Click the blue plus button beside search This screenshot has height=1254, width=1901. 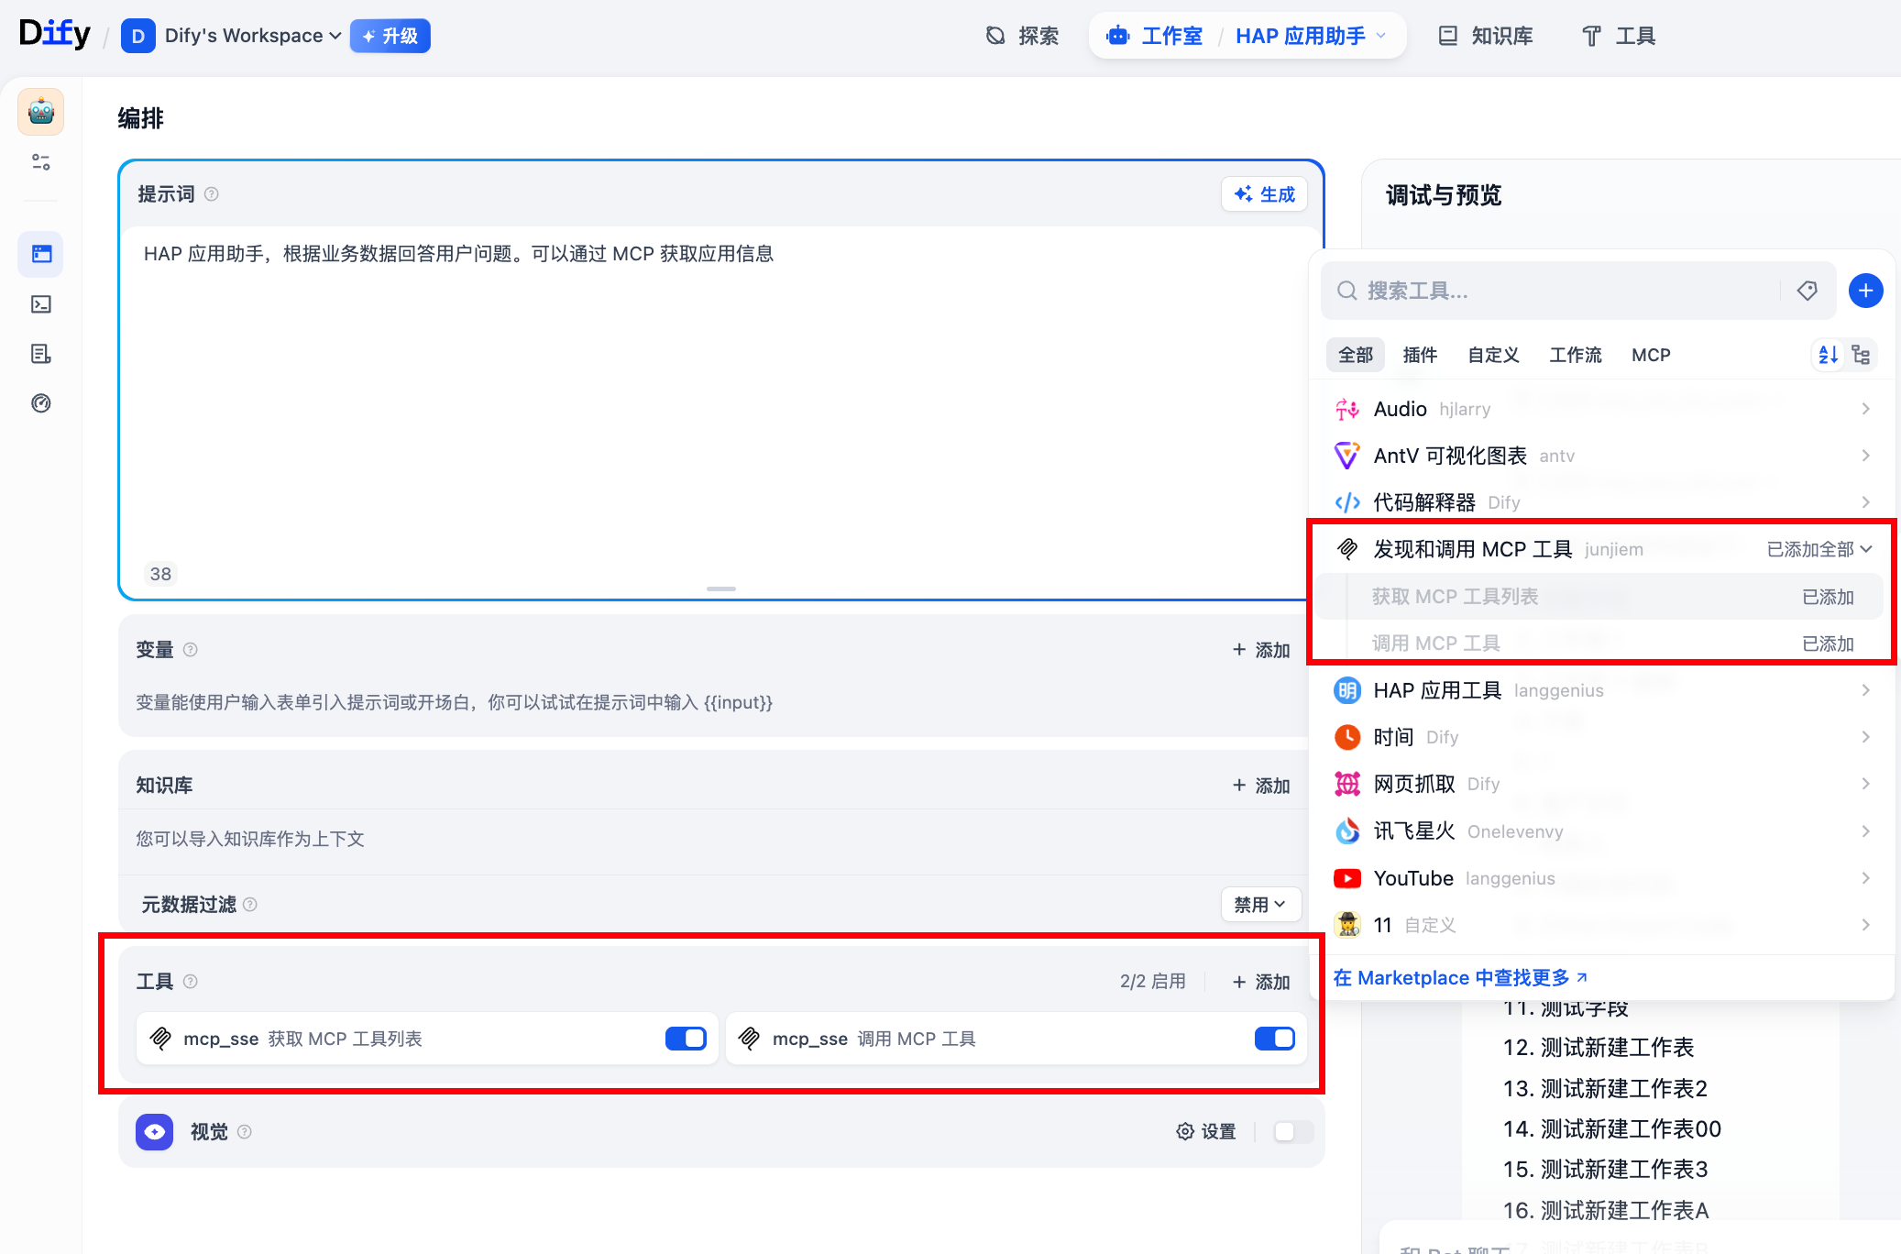point(1865,291)
